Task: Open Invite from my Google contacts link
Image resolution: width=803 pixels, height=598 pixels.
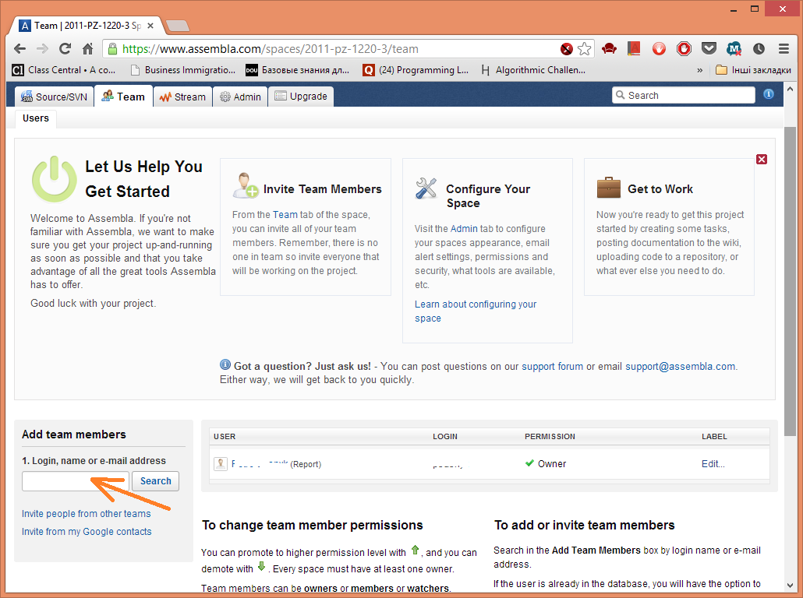Action: 87,532
